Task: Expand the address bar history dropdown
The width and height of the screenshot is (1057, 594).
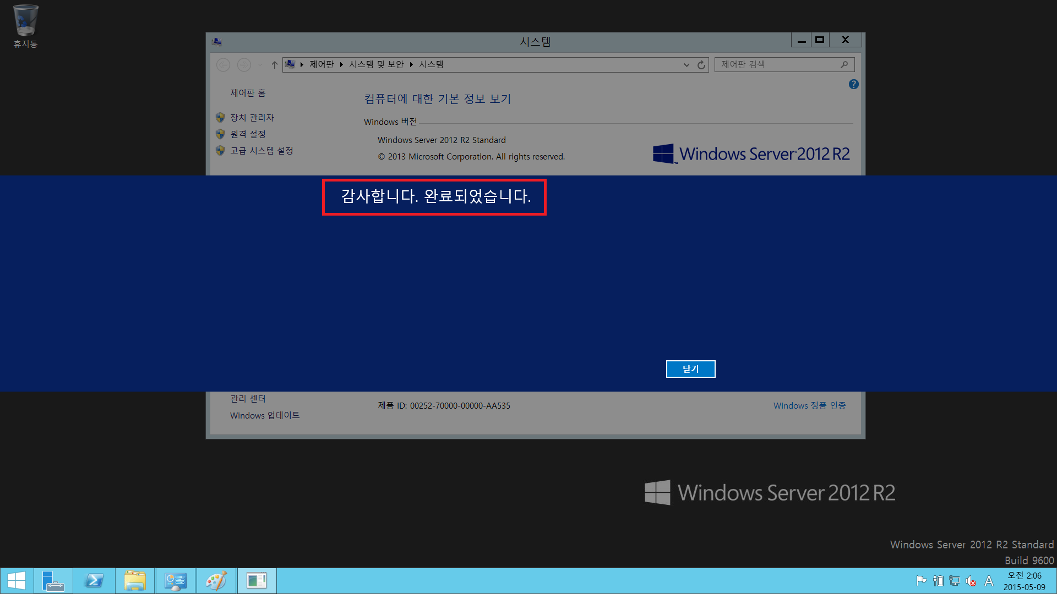Action: pos(686,65)
